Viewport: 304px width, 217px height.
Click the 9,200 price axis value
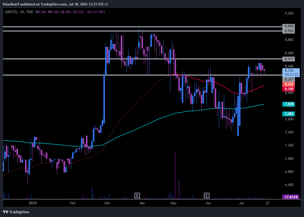[289, 13]
